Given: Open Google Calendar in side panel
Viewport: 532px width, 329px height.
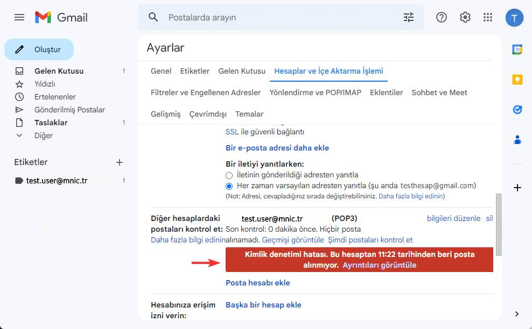Looking at the screenshot, I should [x=517, y=49].
